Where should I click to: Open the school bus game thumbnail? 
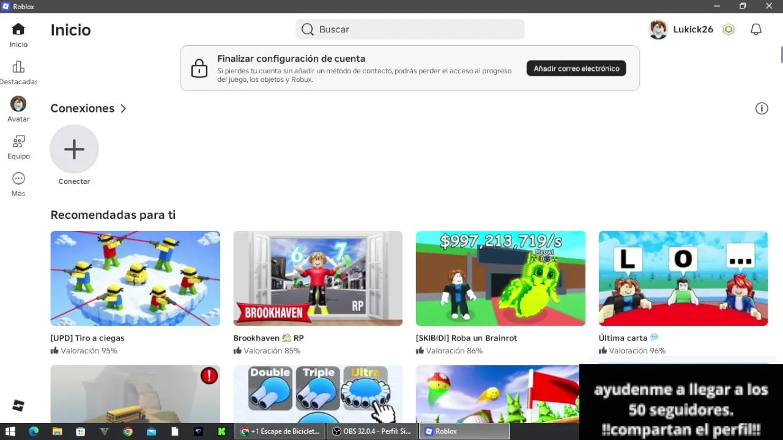[135, 394]
